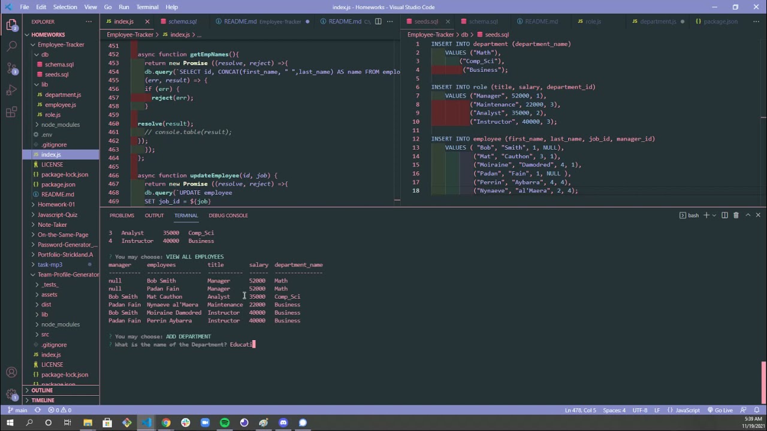Image resolution: width=767 pixels, height=431 pixels.
Task: Select the bash terminal label
Action: (689, 215)
